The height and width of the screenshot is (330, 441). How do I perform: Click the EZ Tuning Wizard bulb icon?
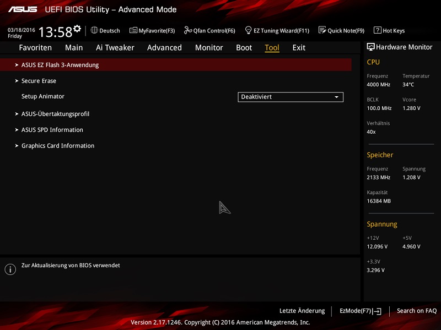point(249,30)
